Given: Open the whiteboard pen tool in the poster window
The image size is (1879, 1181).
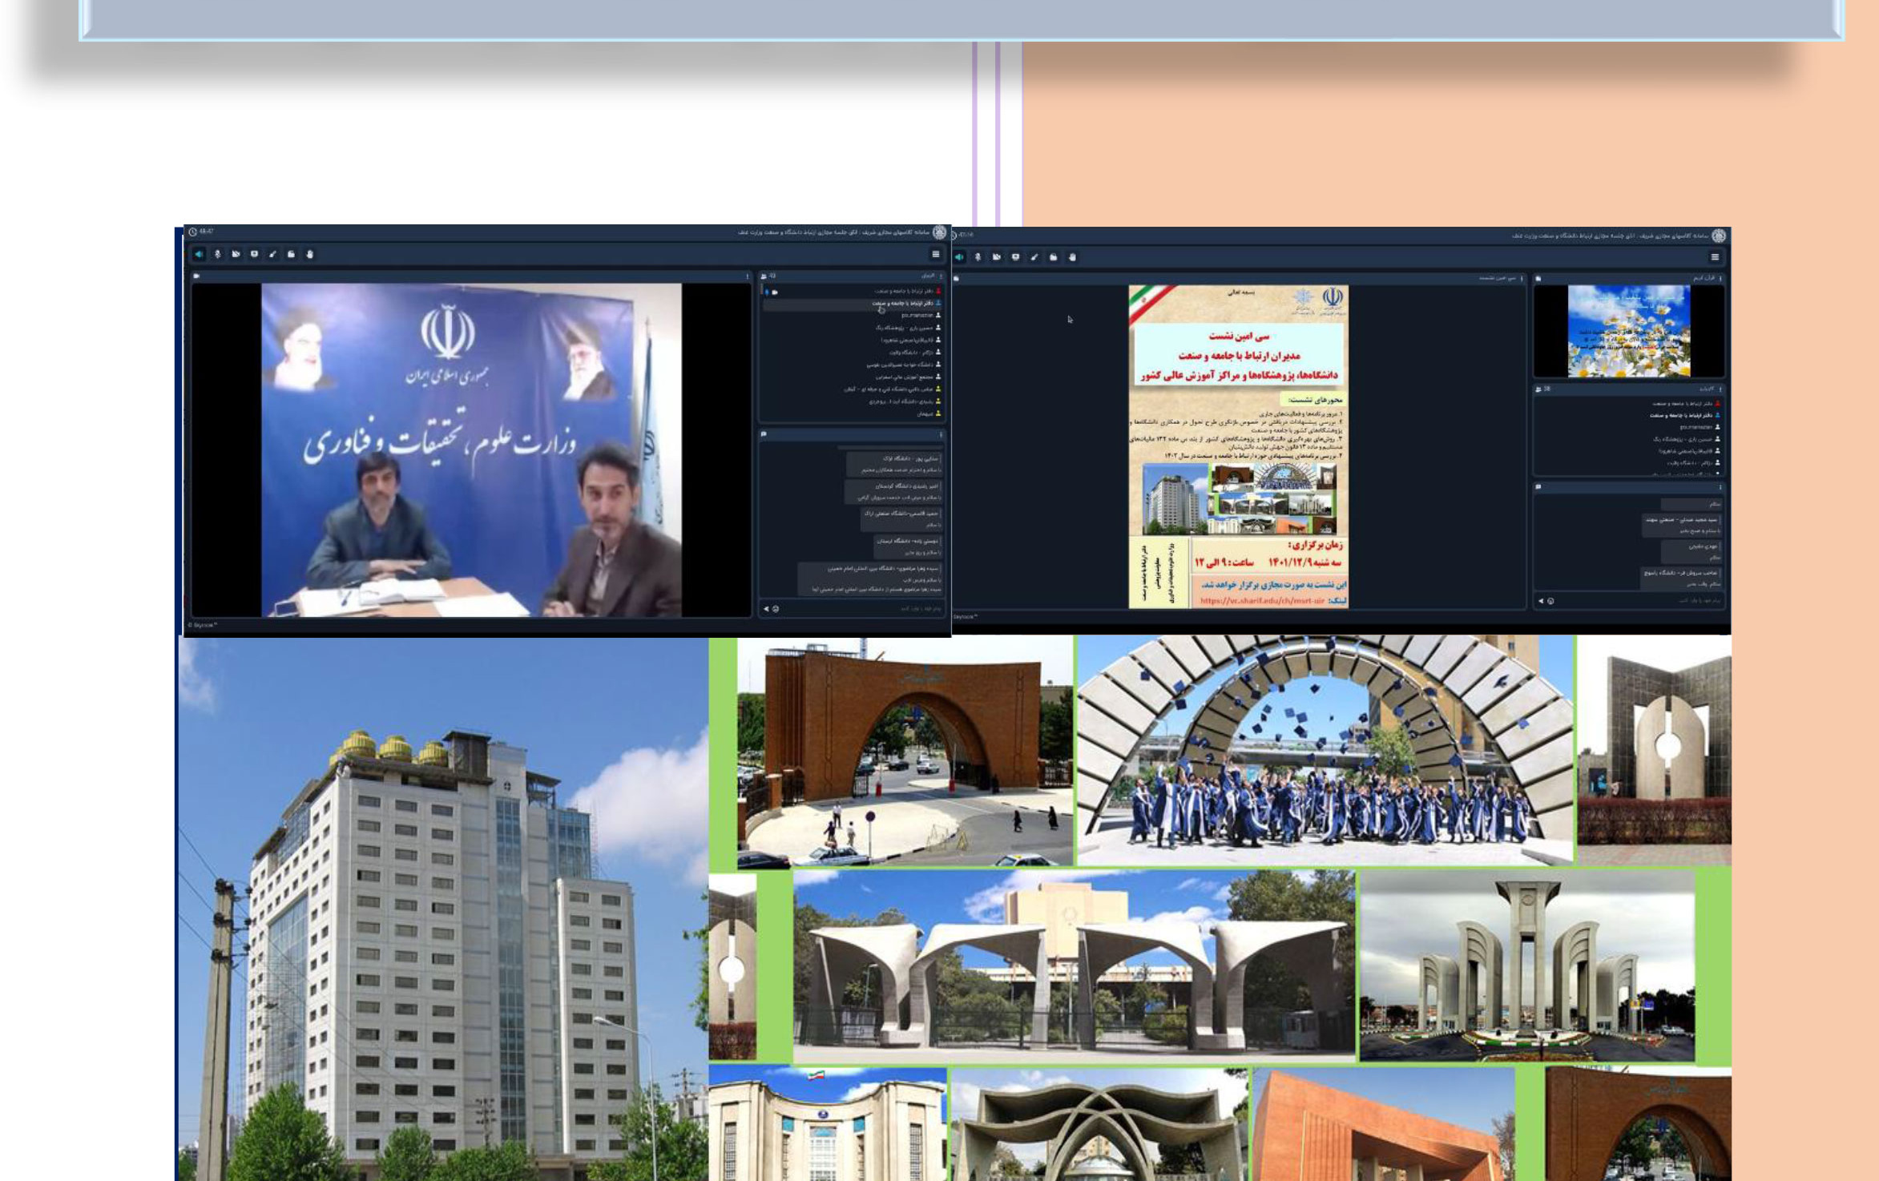Looking at the screenshot, I should [x=1034, y=257].
